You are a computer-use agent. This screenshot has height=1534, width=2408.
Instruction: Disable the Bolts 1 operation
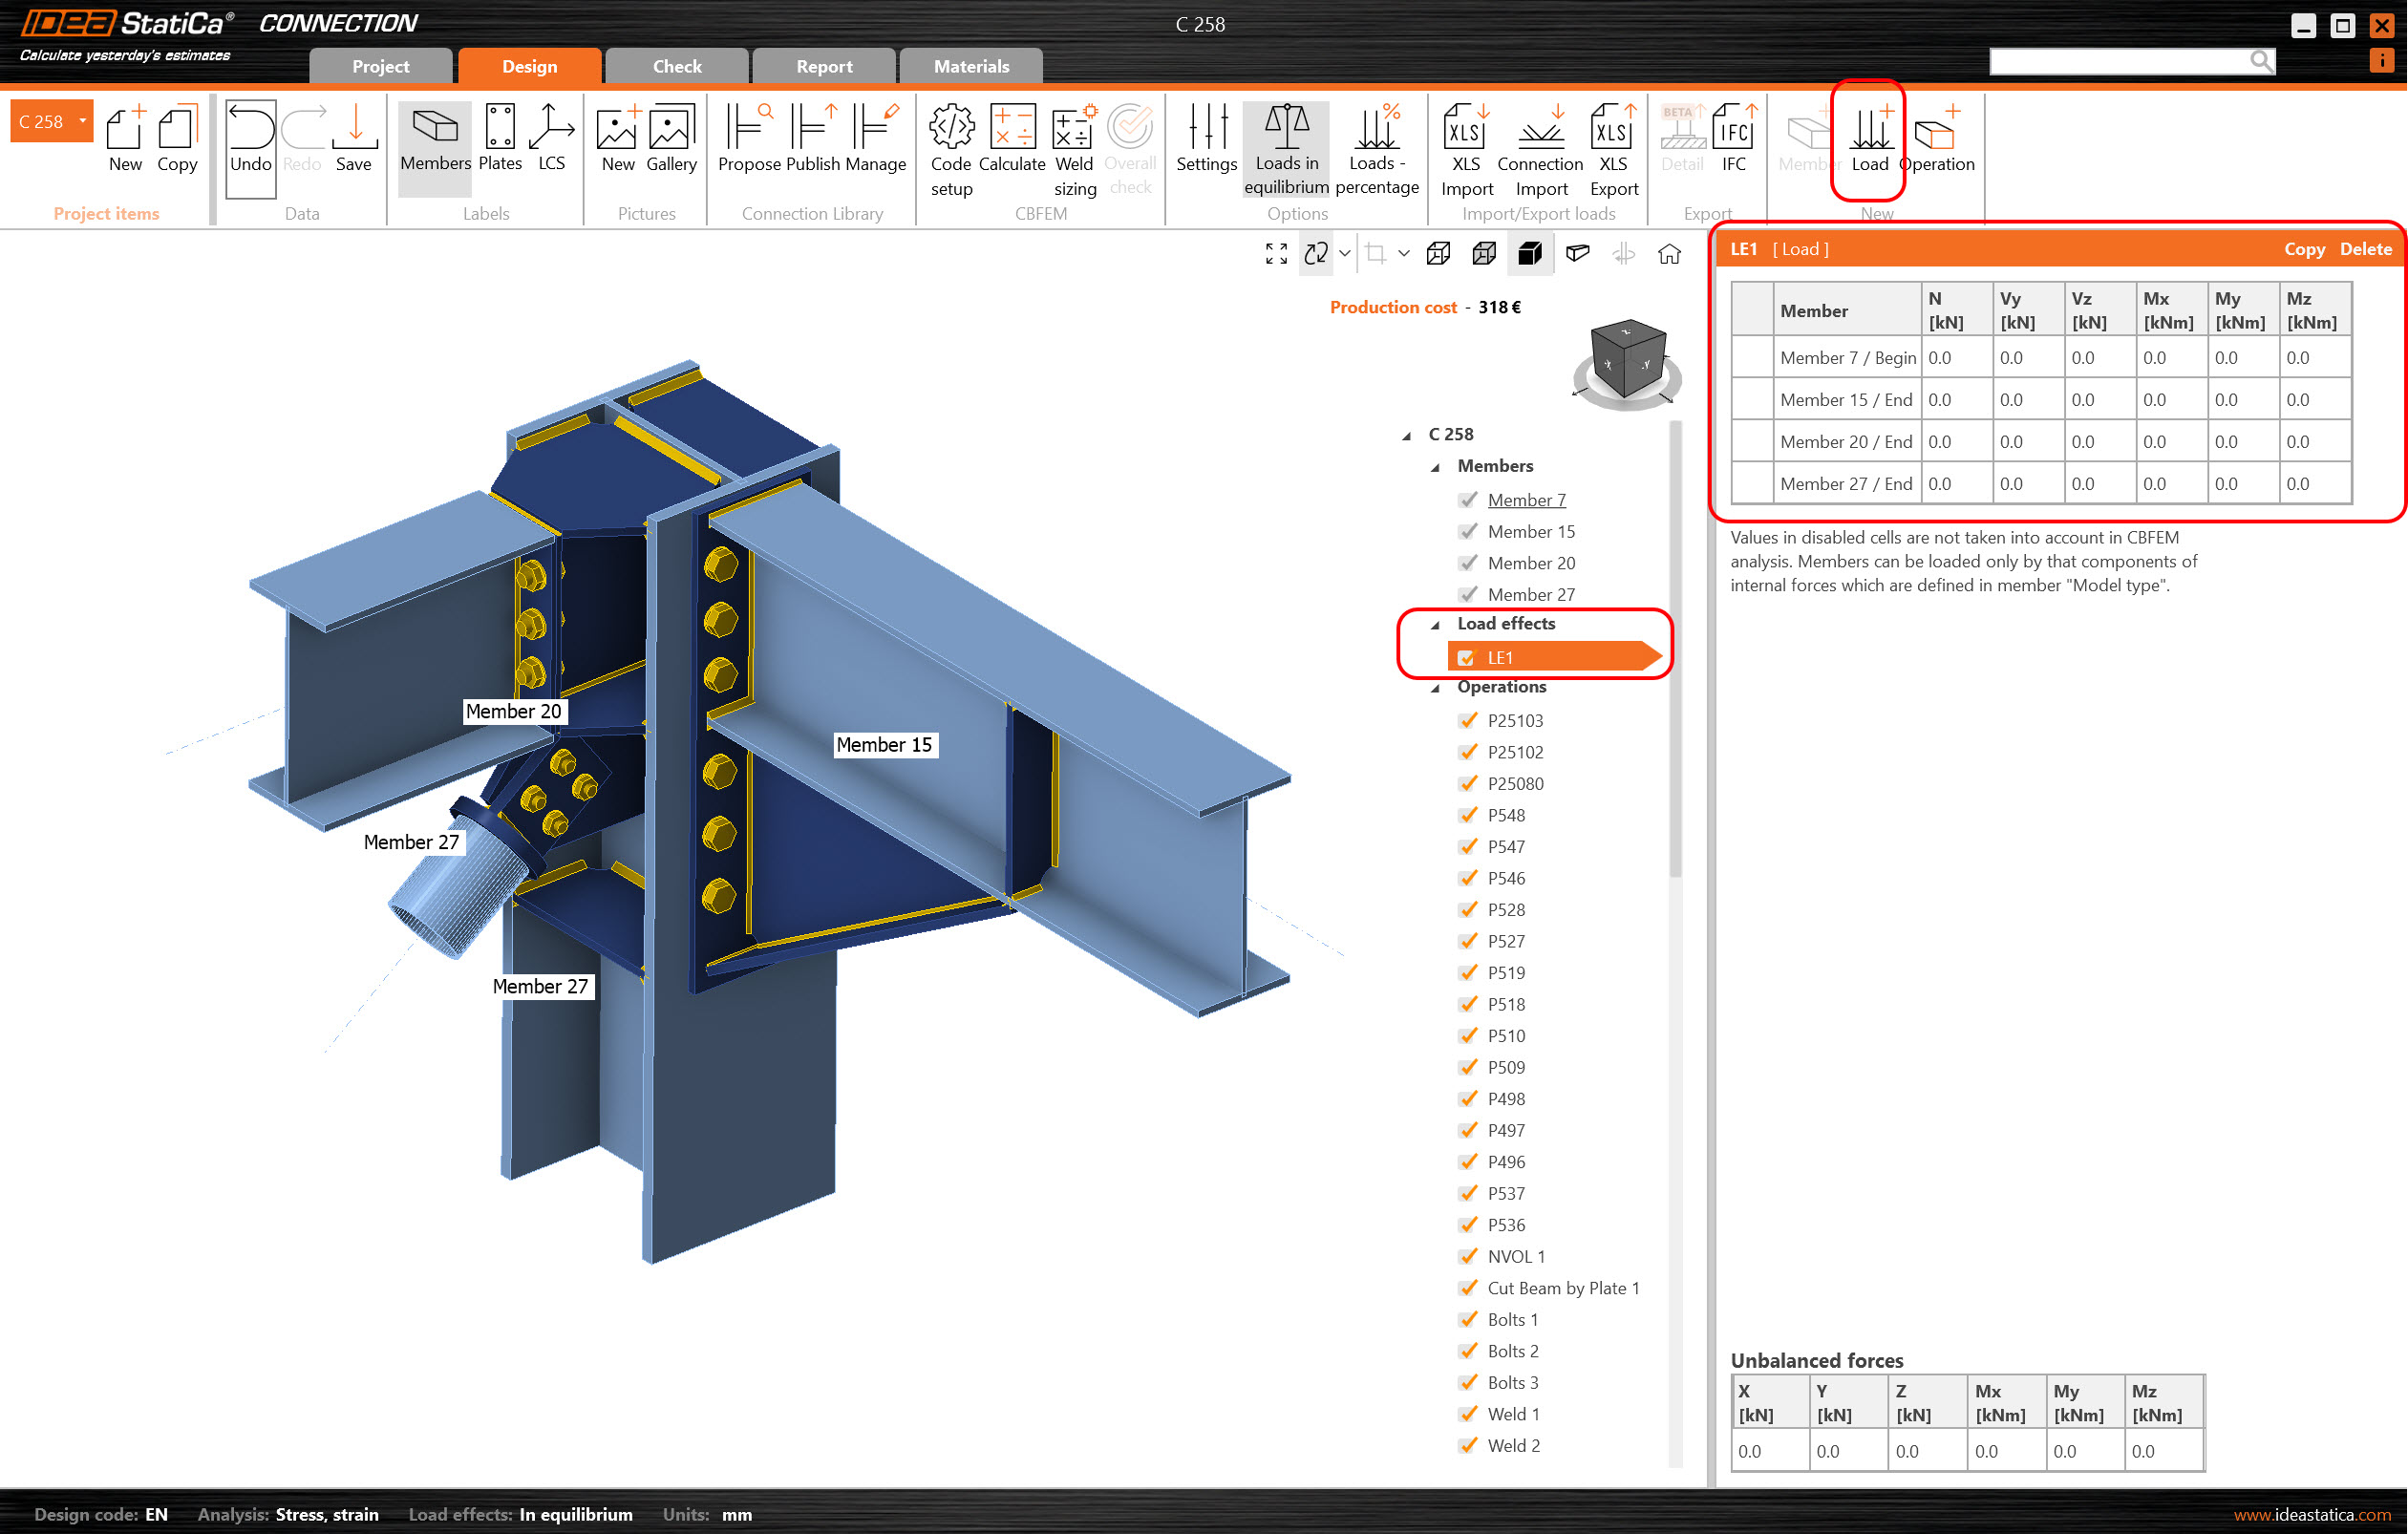(x=1468, y=1320)
